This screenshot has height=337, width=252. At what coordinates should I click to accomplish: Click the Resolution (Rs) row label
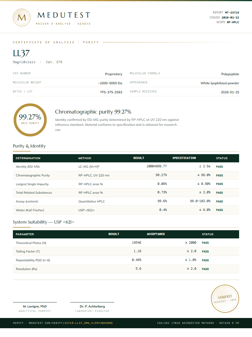[x=26, y=269]
